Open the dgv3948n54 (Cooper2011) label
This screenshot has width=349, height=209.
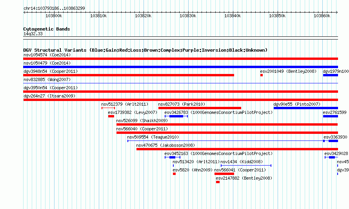click(x=51, y=71)
